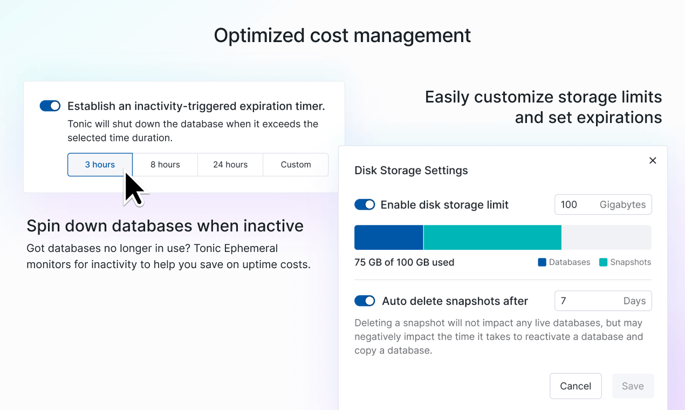Select the Custom duration option
The image size is (685, 410).
click(296, 165)
